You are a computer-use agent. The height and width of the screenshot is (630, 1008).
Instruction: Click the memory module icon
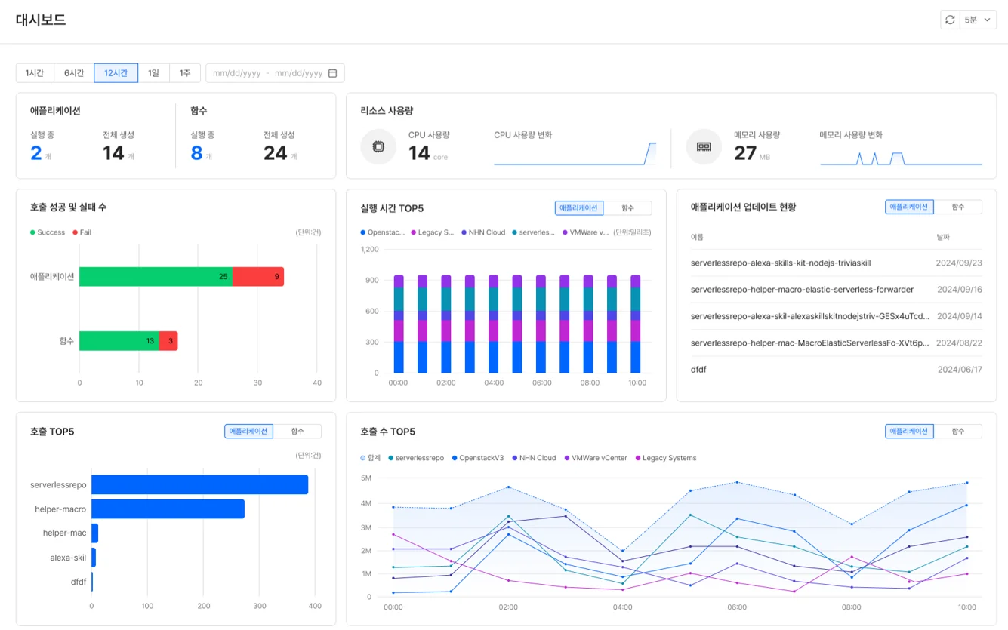pos(704,146)
